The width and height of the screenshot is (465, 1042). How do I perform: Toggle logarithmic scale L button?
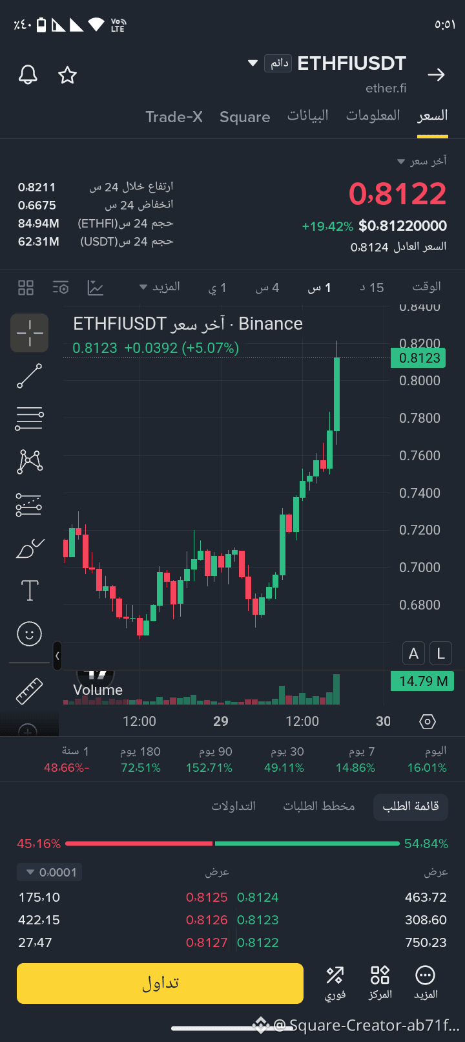click(x=440, y=654)
